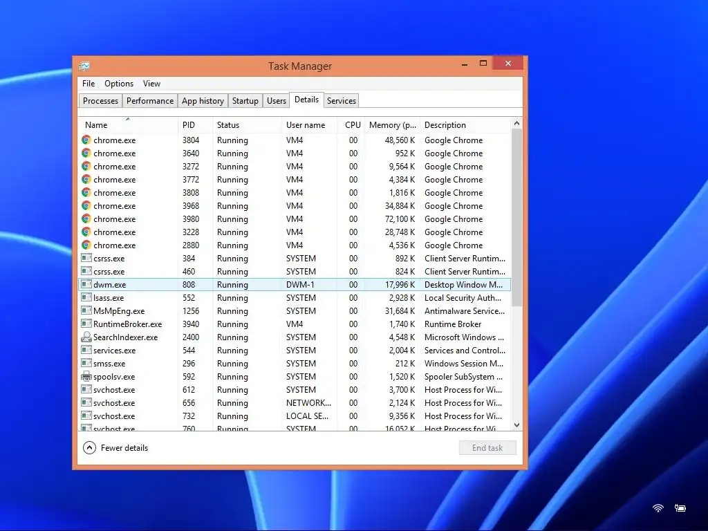Select the Local Security Auth... description
708x531 pixels.
click(463, 297)
